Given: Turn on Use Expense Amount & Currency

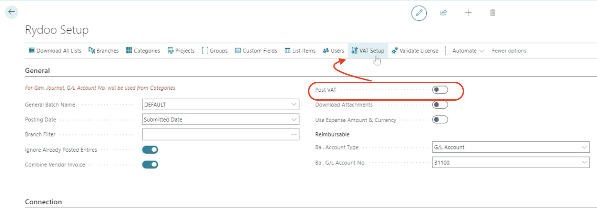Looking at the screenshot, I should (x=440, y=120).
